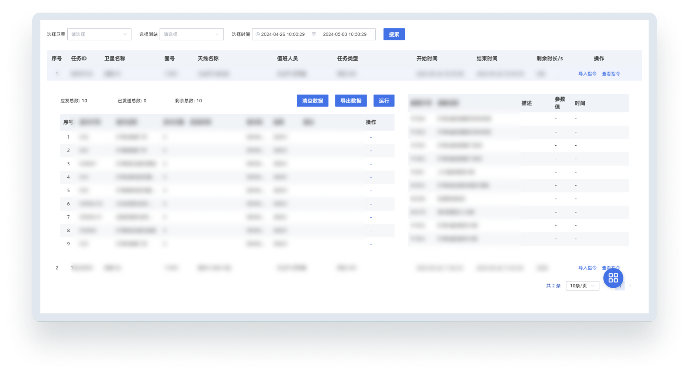Click the start time field 2024-04-26 10:00:29

coord(283,34)
